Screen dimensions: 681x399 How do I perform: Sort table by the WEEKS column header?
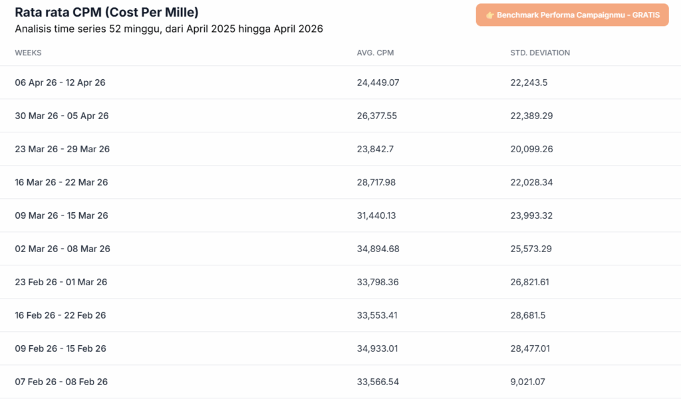28,53
